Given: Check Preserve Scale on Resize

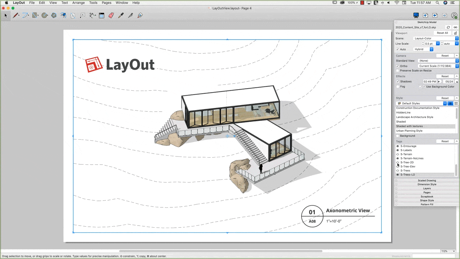Looking at the screenshot, I should point(398,71).
